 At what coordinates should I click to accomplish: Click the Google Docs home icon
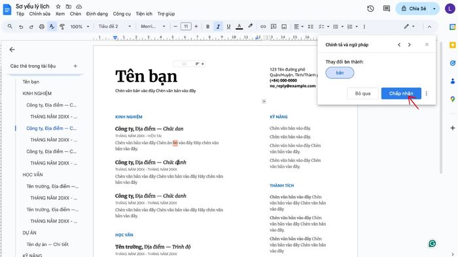(7, 9)
